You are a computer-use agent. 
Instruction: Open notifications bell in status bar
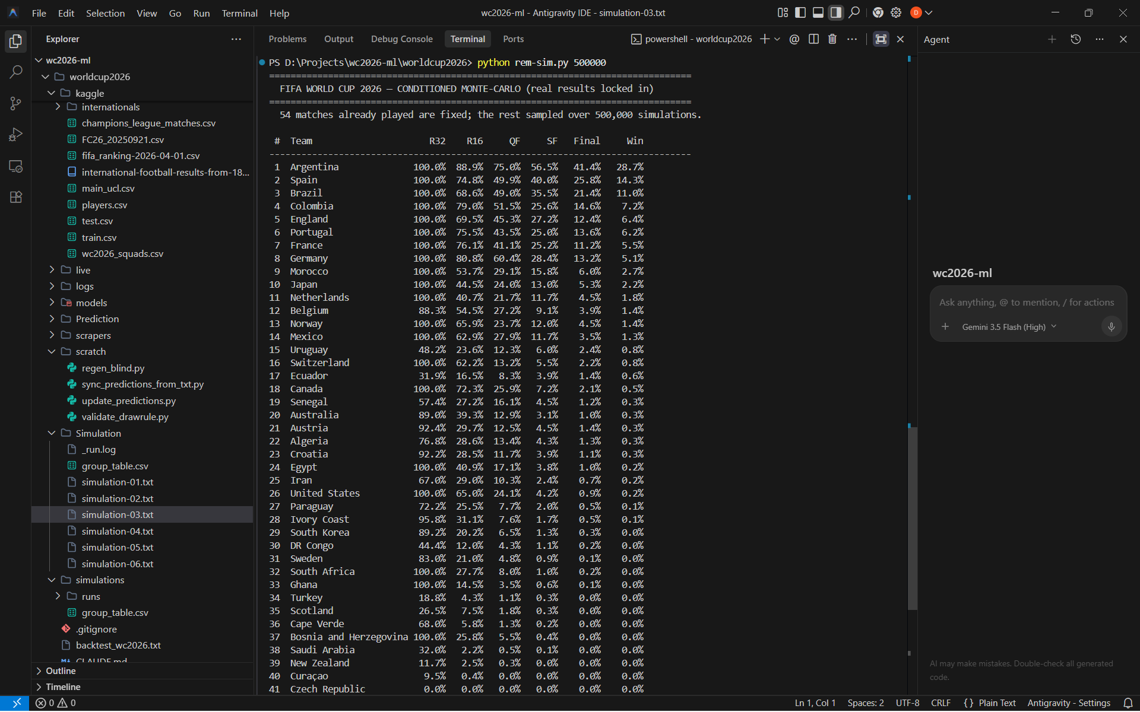(x=1128, y=703)
